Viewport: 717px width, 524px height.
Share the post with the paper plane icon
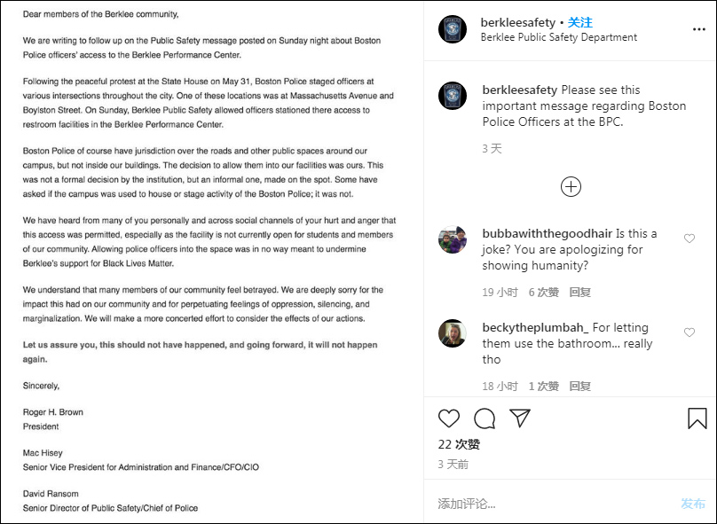[520, 418]
